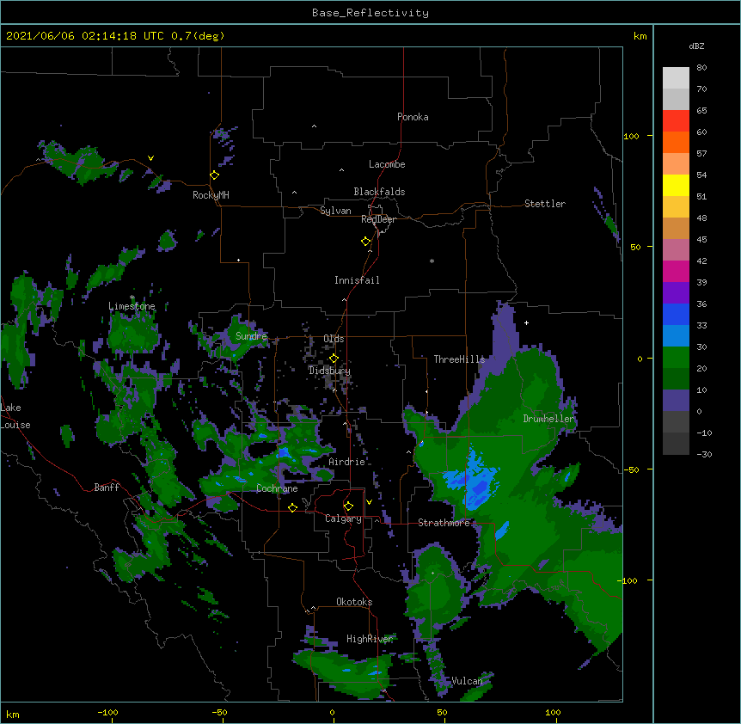This screenshot has height=724, width=741.
Task: Click the 2021/06/06 02:14:18 UTC timestamp
Action: [85, 36]
